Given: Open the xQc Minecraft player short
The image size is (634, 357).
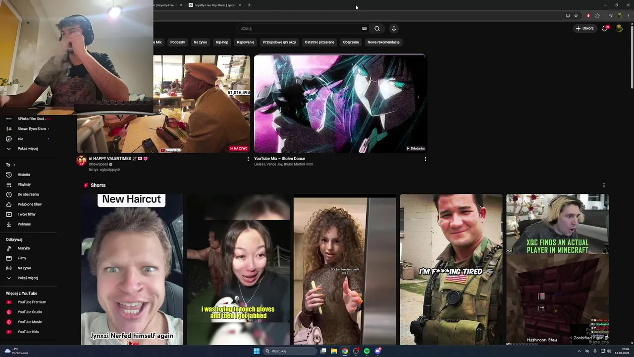Looking at the screenshot, I should [557, 269].
